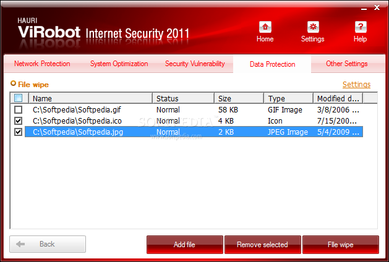Click the 3/8/2006 modified date cell
389x262 pixels.
338,109
